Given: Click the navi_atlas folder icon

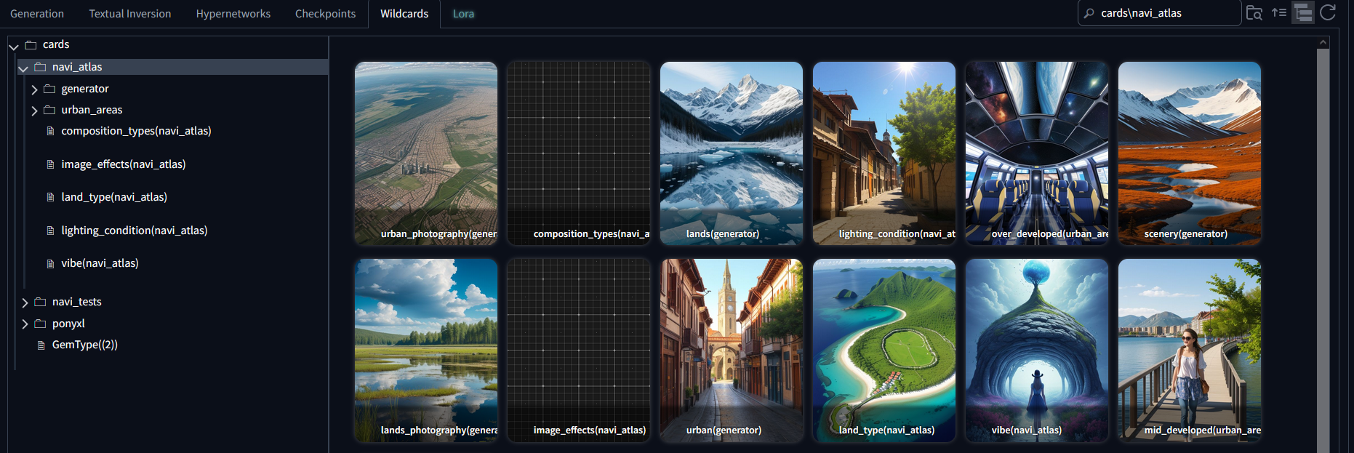Looking at the screenshot, I should (x=40, y=67).
